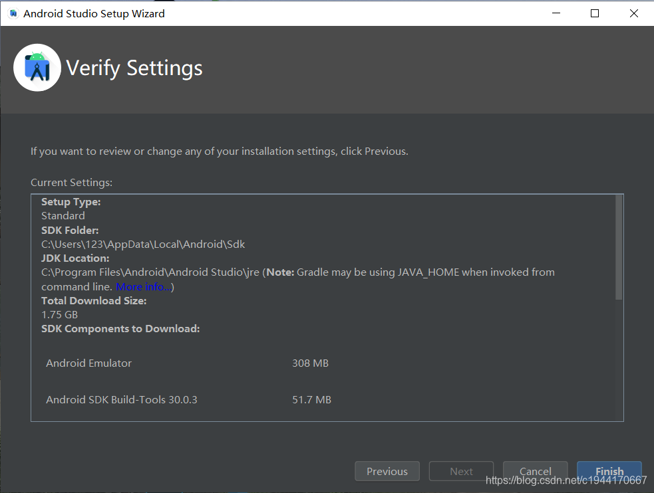Screen dimensions: 654x493
Task: Go back with the Previous button
Action: (x=387, y=471)
